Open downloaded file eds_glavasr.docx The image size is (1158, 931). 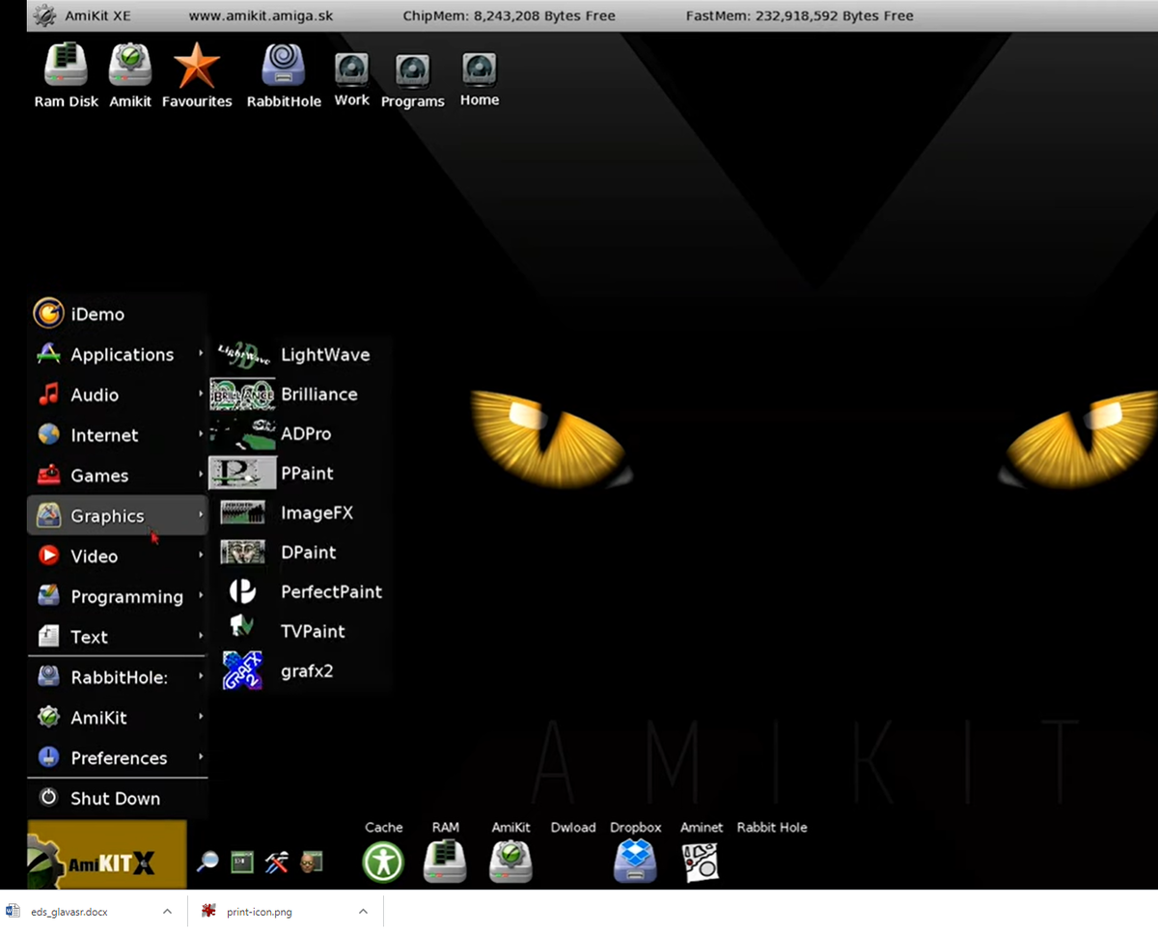click(69, 911)
